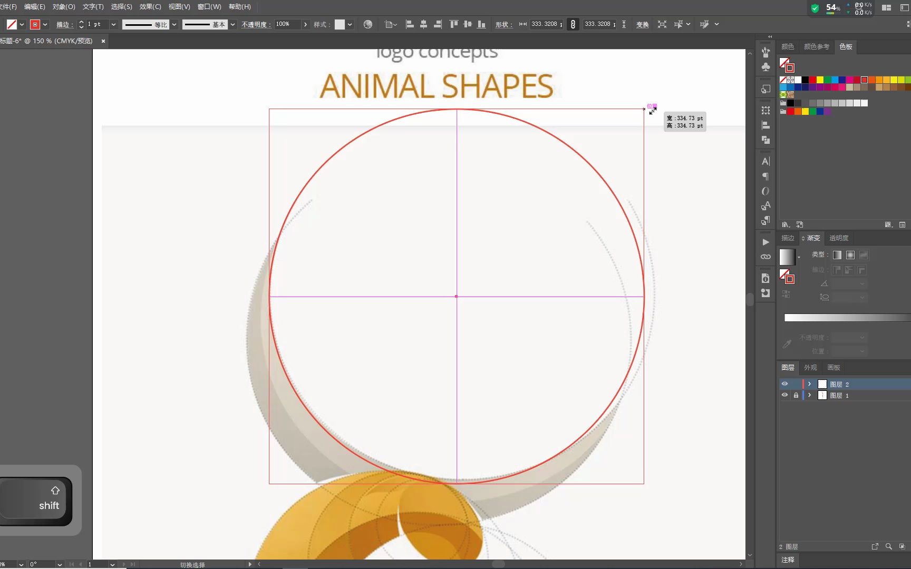The width and height of the screenshot is (911, 569).
Task: Open the graphic style dropdown in control bar
Action: pos(350,24)
